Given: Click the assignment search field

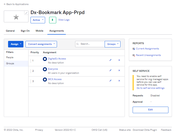Looking at the screenshot, I should 92,44.
